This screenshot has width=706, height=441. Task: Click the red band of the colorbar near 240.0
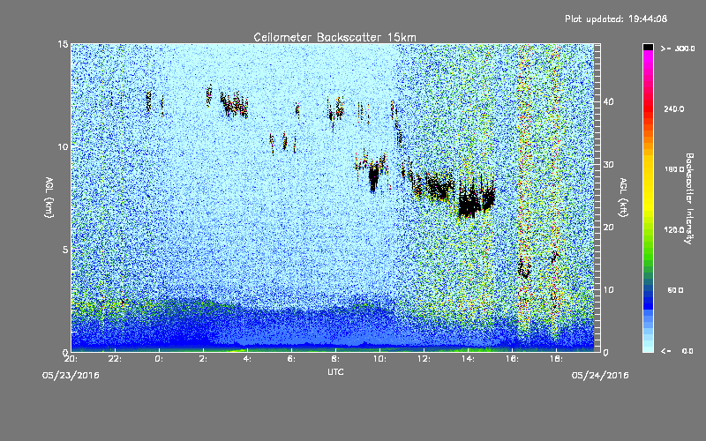point(648,108)
